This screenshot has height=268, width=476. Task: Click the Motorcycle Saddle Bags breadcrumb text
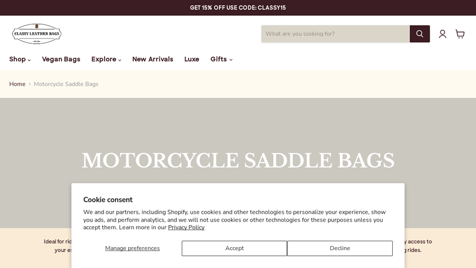[66, 84]
